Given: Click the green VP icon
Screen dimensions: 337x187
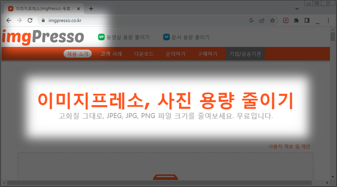Looking at the screenshot, I should pos(102,37).
